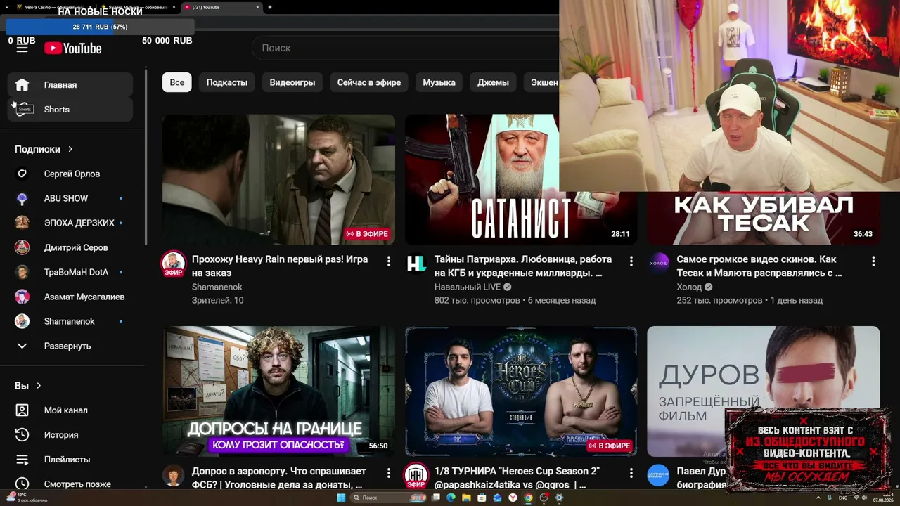
Task: Click the sidebar scrollbar
Action: click(x=146, y=155)
